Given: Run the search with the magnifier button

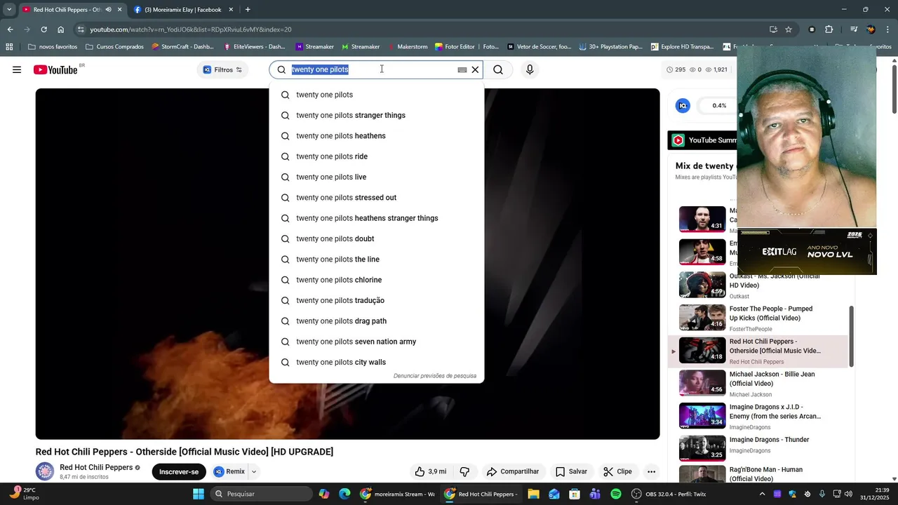Looking at the screenshot, I should coord(498,69).
